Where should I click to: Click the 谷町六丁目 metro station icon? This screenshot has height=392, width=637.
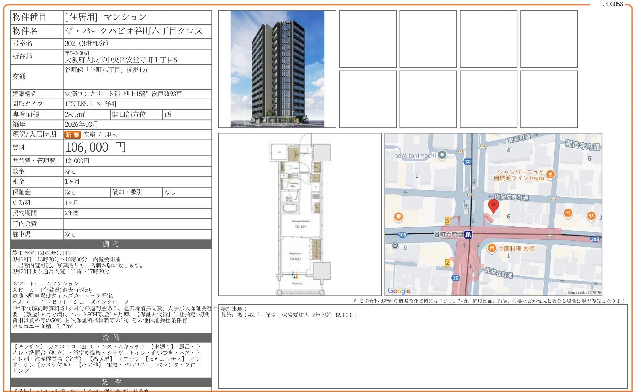(x=468, y=235)
